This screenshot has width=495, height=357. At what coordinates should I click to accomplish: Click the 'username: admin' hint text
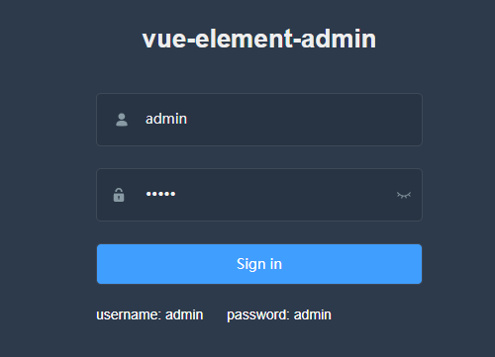point(149,314)
